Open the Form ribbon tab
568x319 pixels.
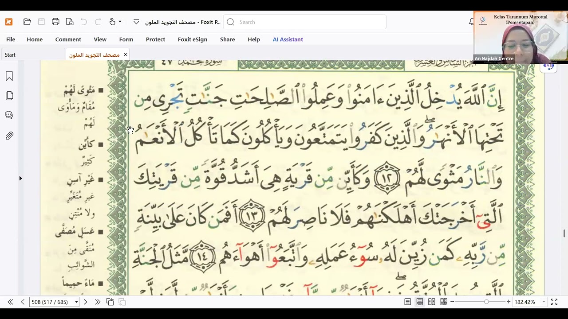pos(126,39)
